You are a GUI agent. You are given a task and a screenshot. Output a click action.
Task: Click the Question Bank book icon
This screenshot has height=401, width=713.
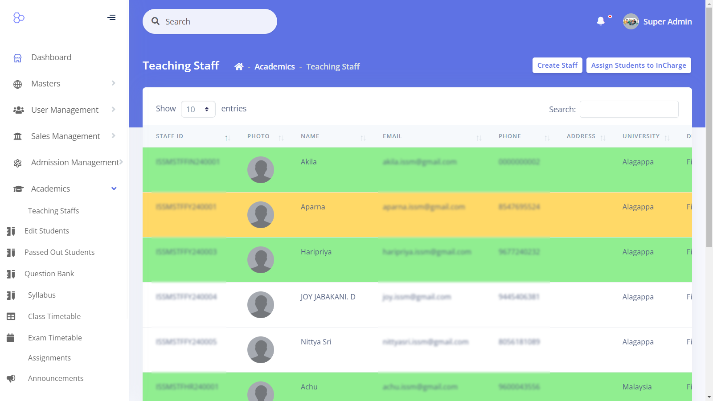coord(11,274)
